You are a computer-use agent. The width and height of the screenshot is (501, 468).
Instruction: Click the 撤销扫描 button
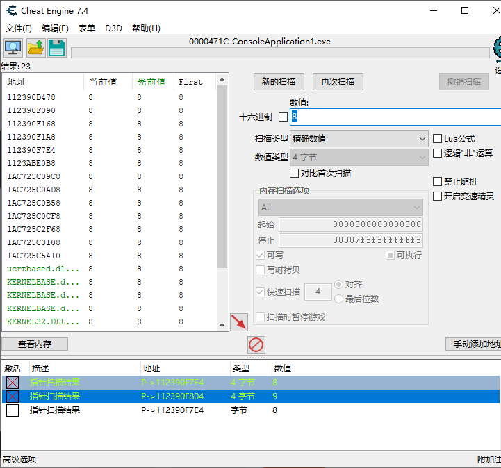pos(464,82)
